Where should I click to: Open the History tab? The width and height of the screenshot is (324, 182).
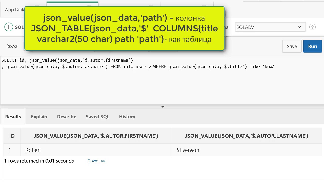click(127, 117)
